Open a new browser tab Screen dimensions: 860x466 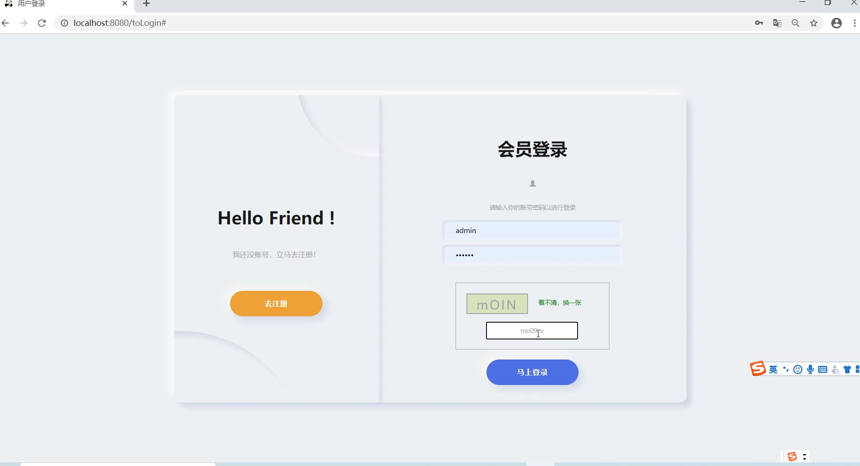146,4
